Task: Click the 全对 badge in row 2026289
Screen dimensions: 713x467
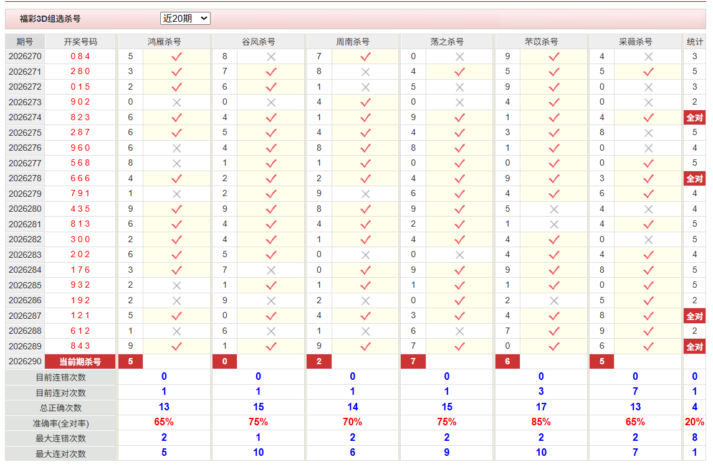Action: pyautogui.click(x=694, y=347)
